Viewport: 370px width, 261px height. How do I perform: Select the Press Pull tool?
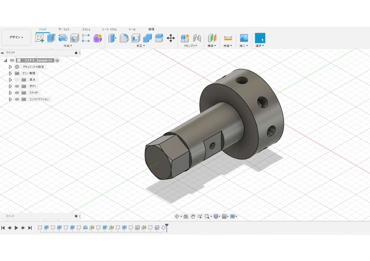pos(112,38)
